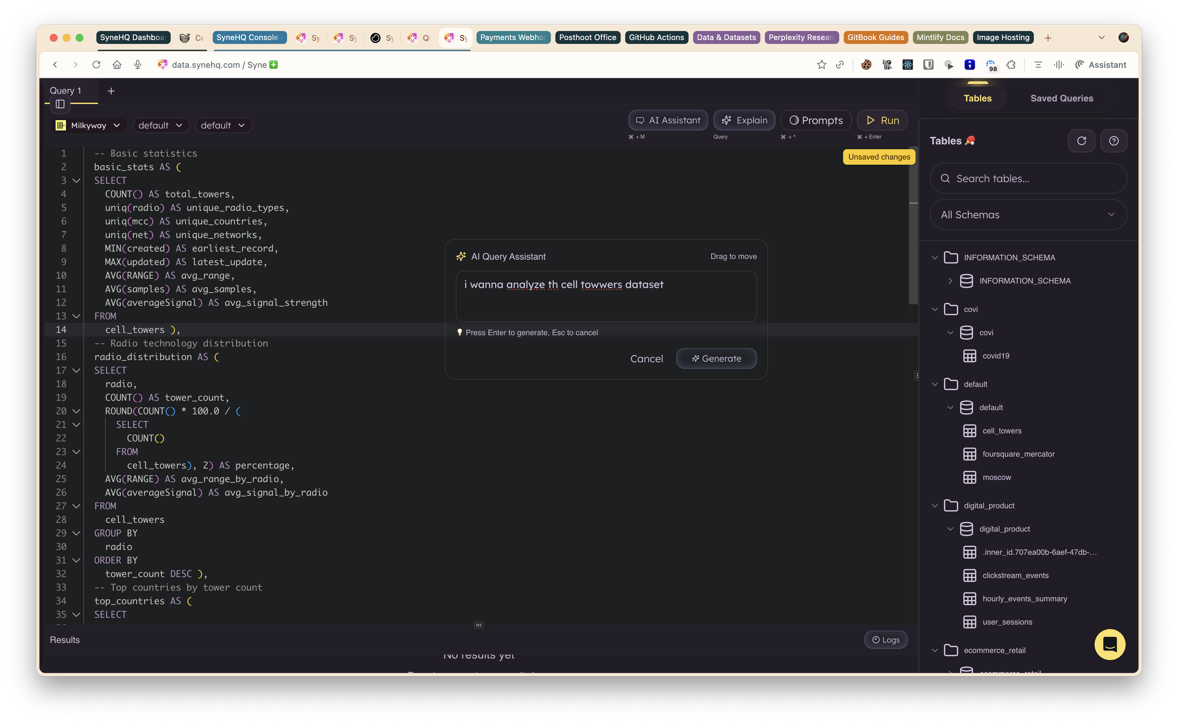Image resolution: width=1178 pixels, height=724 pixels.
Task: Open the All Schemas dropdown
Action: tap(1027, 214)
